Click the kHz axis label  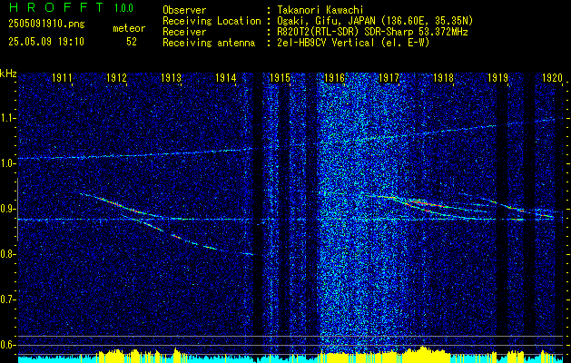(x=8, y=74)
